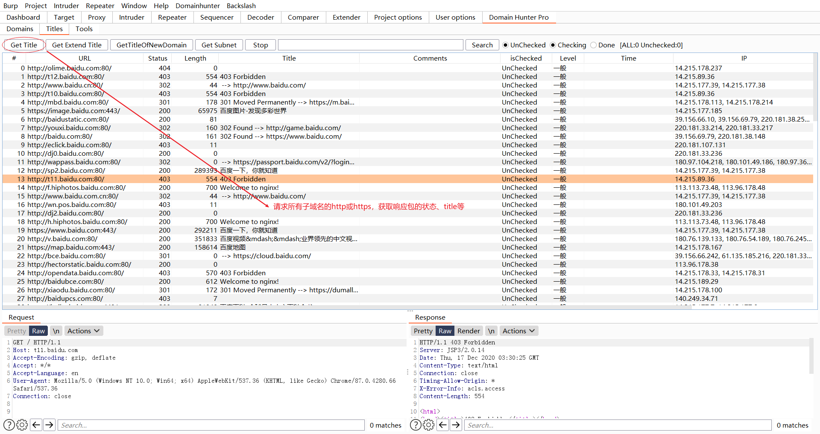Click the Get Extend Title button
This screenshot has width=820, height=434.
77,45
